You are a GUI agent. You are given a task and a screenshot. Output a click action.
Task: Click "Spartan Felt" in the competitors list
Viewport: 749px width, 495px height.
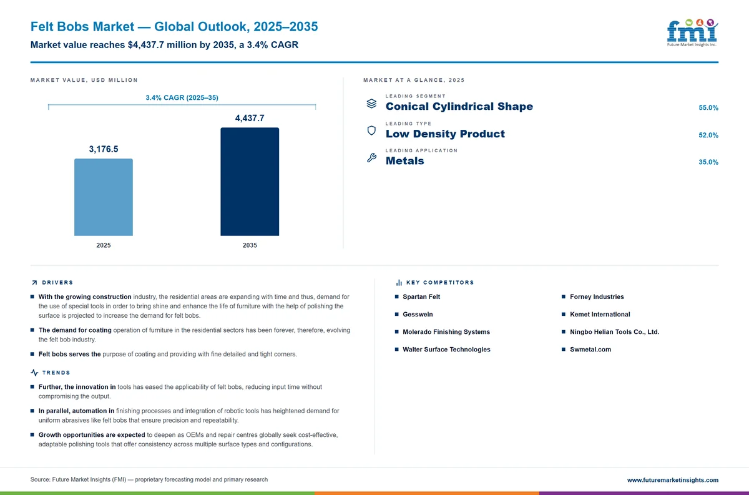click(421, 297)
